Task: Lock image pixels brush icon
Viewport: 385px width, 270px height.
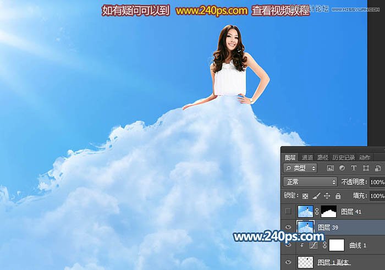Action: [x=316, y=196]
